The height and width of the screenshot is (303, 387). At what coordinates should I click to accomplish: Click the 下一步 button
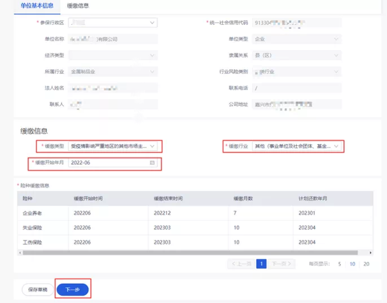(73, 289)
